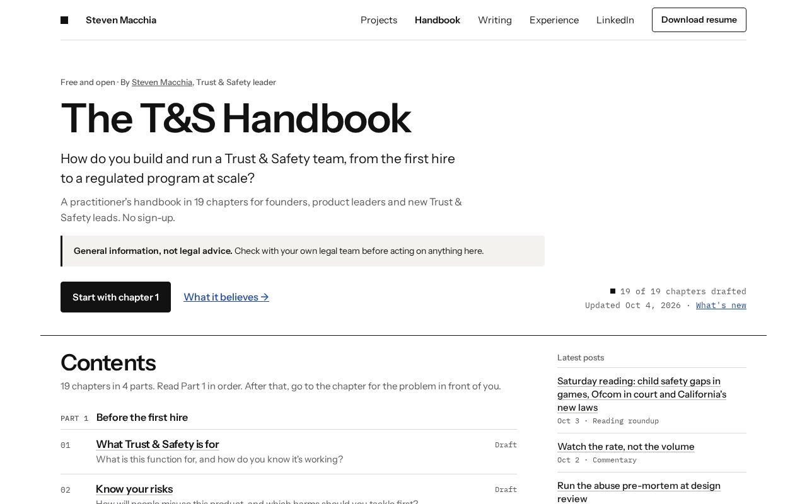The image size is (807, 504).
Task: Follow the Steven Macchia author byline link
Action: (162, 83)
